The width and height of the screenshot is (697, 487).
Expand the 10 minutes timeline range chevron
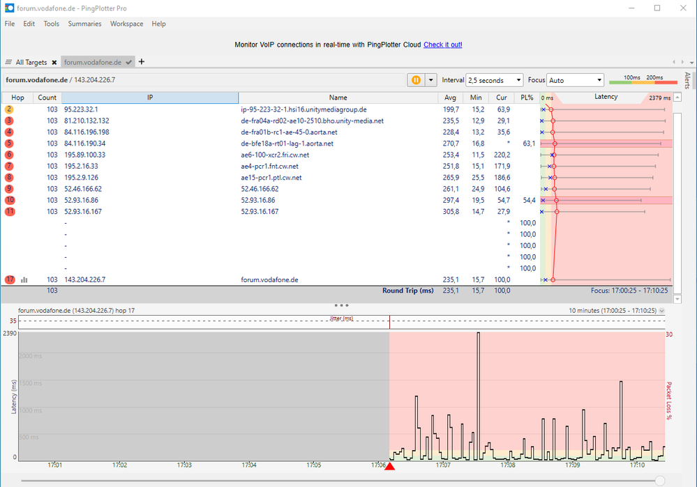[x=661, y=311]
